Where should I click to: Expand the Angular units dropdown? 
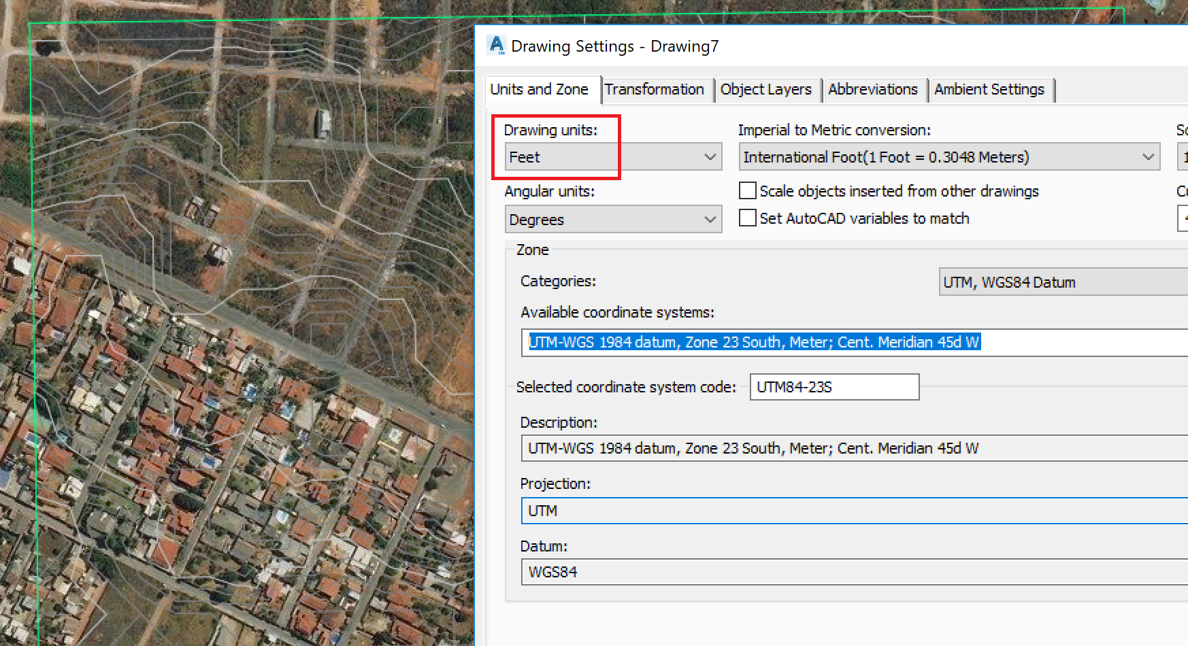pyautogui.click(x=612, y=220)
